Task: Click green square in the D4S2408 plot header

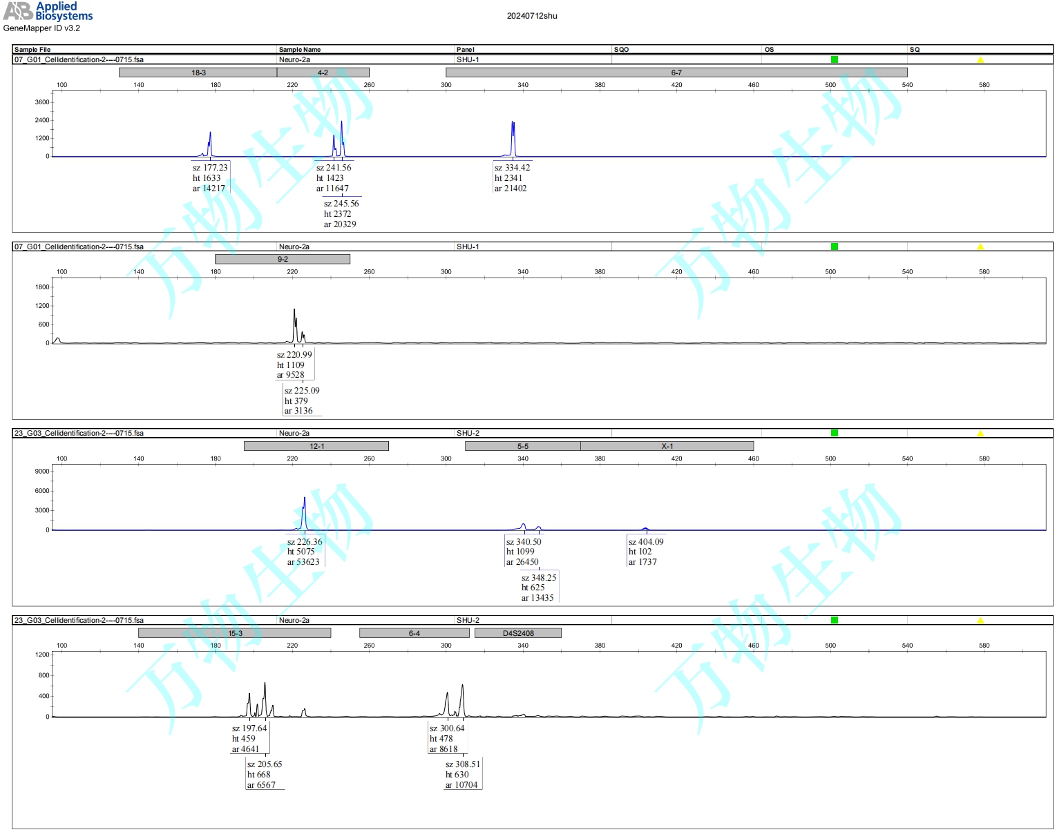Action: point(834,620)
